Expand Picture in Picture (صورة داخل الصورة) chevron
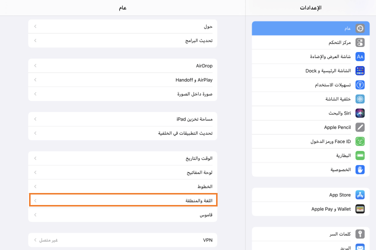 (x=35, y=94)
